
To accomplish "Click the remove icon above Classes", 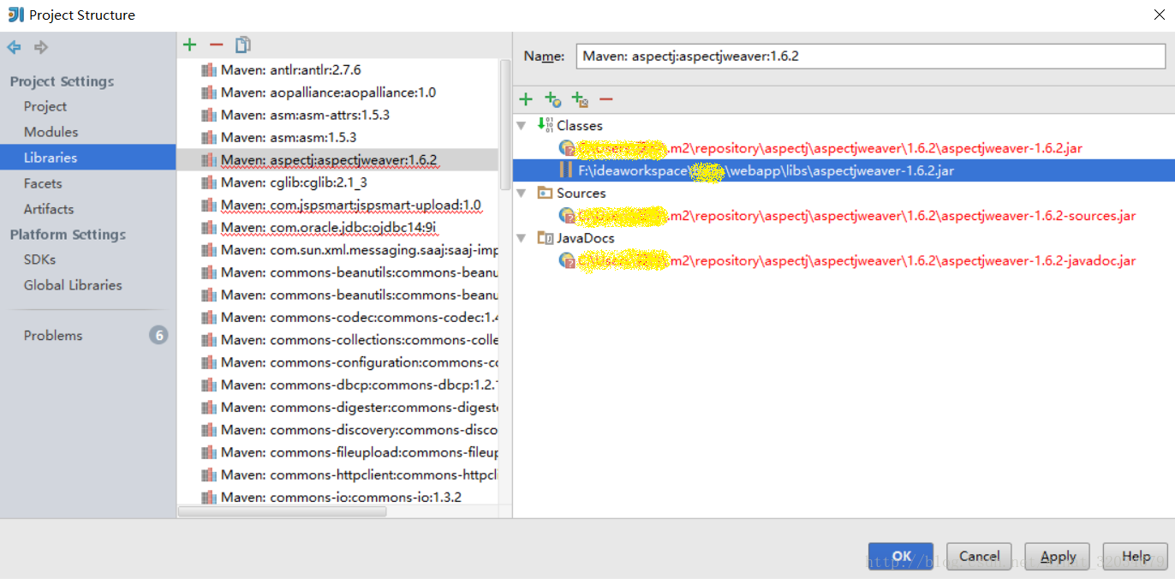I will [606, 99].
